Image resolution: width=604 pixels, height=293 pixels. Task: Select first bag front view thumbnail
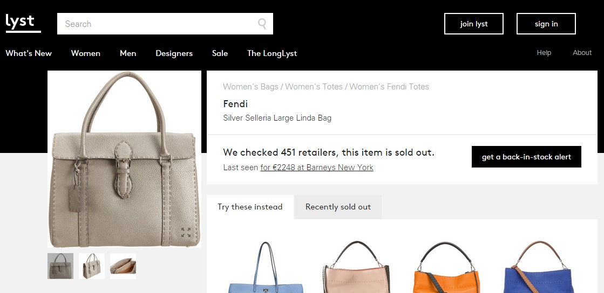(x=60, y=266)
